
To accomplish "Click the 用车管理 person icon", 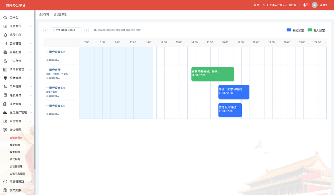I will (5, 87).
